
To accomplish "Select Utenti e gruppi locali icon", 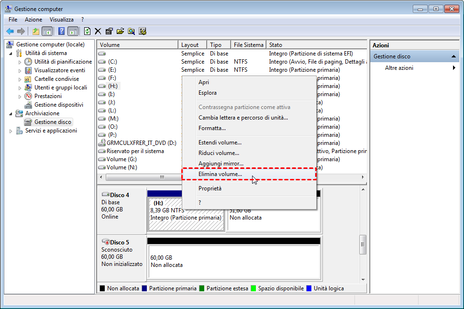I will coord(28,88).
